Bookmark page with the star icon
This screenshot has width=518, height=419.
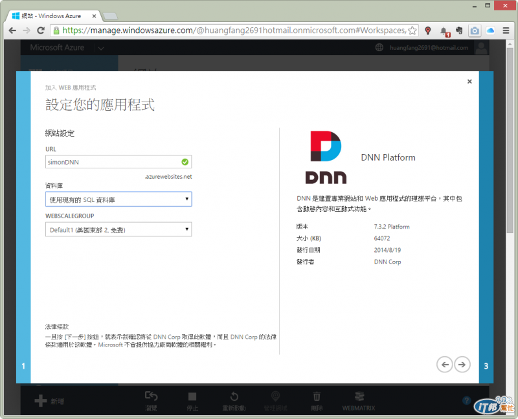coord(412,30)
